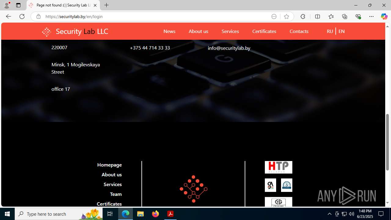Open the taskbar clock and date

point(365,214)
